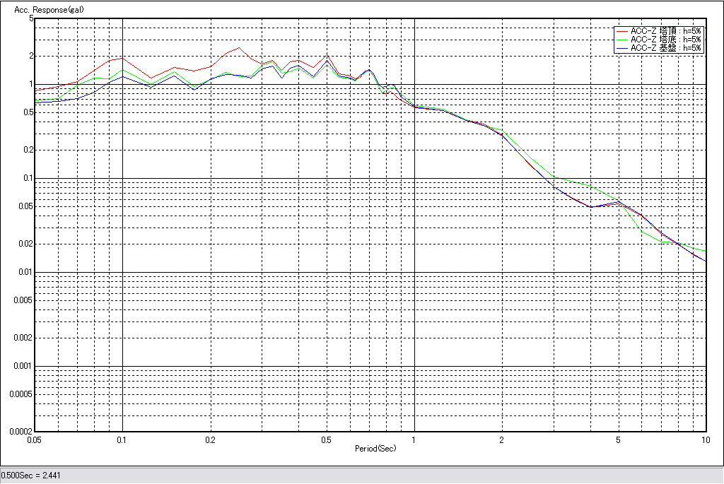Click the 0.5 tick on the period axis
Viewport: 724px width, 484px height.
[327, 439]
